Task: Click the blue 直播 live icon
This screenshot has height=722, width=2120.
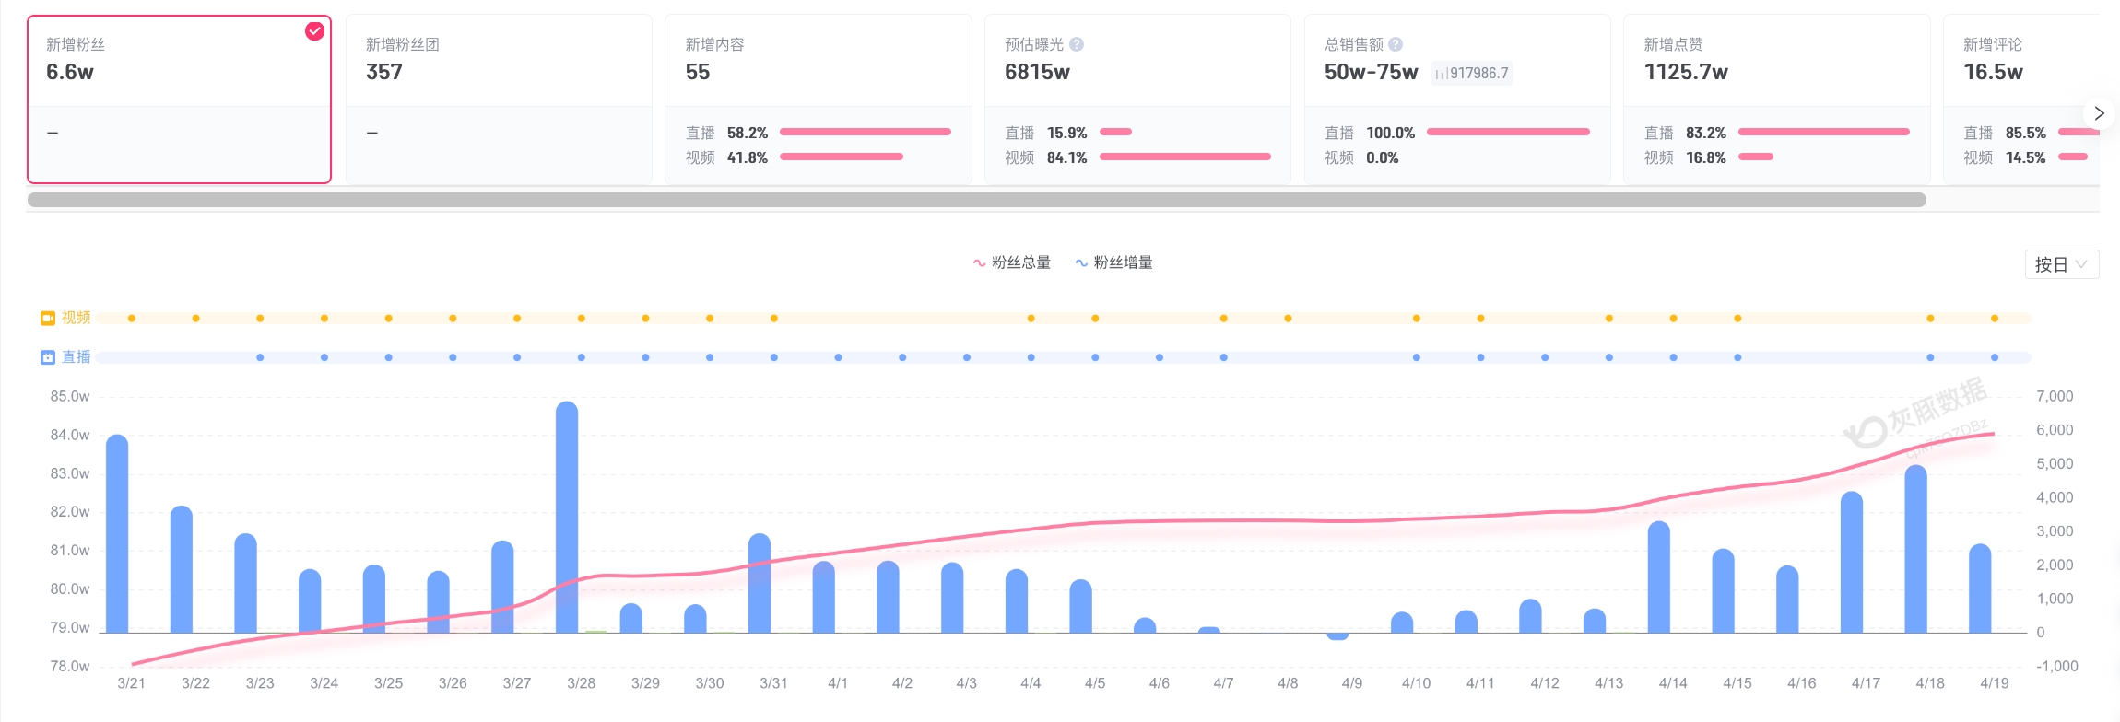Action: click(48, 357)
